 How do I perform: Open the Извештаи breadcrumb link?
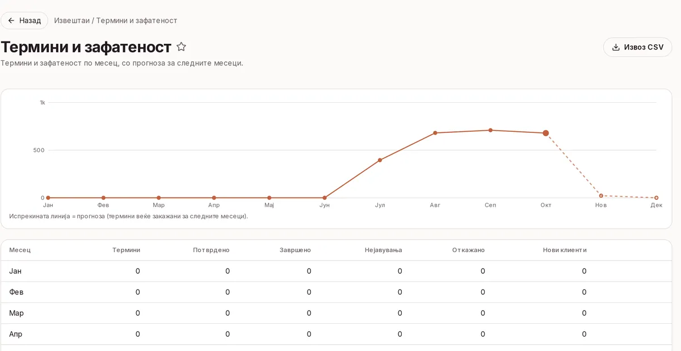(x=72, y=20)
